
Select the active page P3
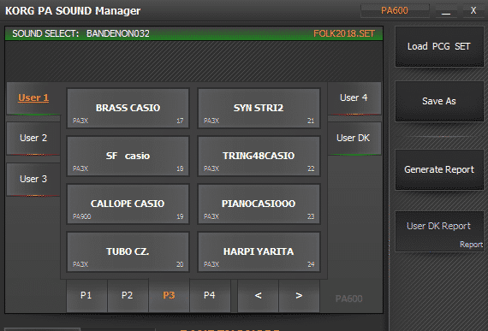tap(169, 295)
